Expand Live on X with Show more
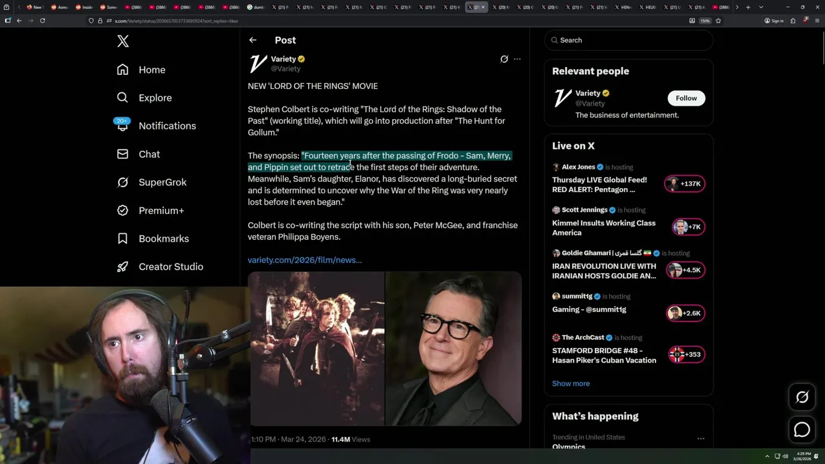825x464 pixels. coord(570,383)
